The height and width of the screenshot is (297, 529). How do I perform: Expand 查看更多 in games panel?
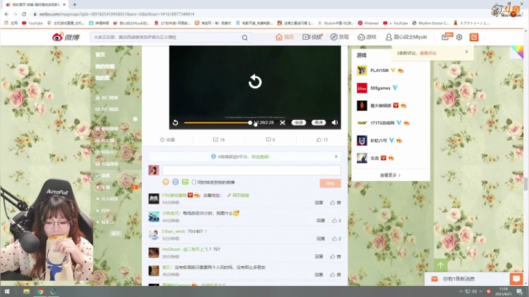coord(390,175)
